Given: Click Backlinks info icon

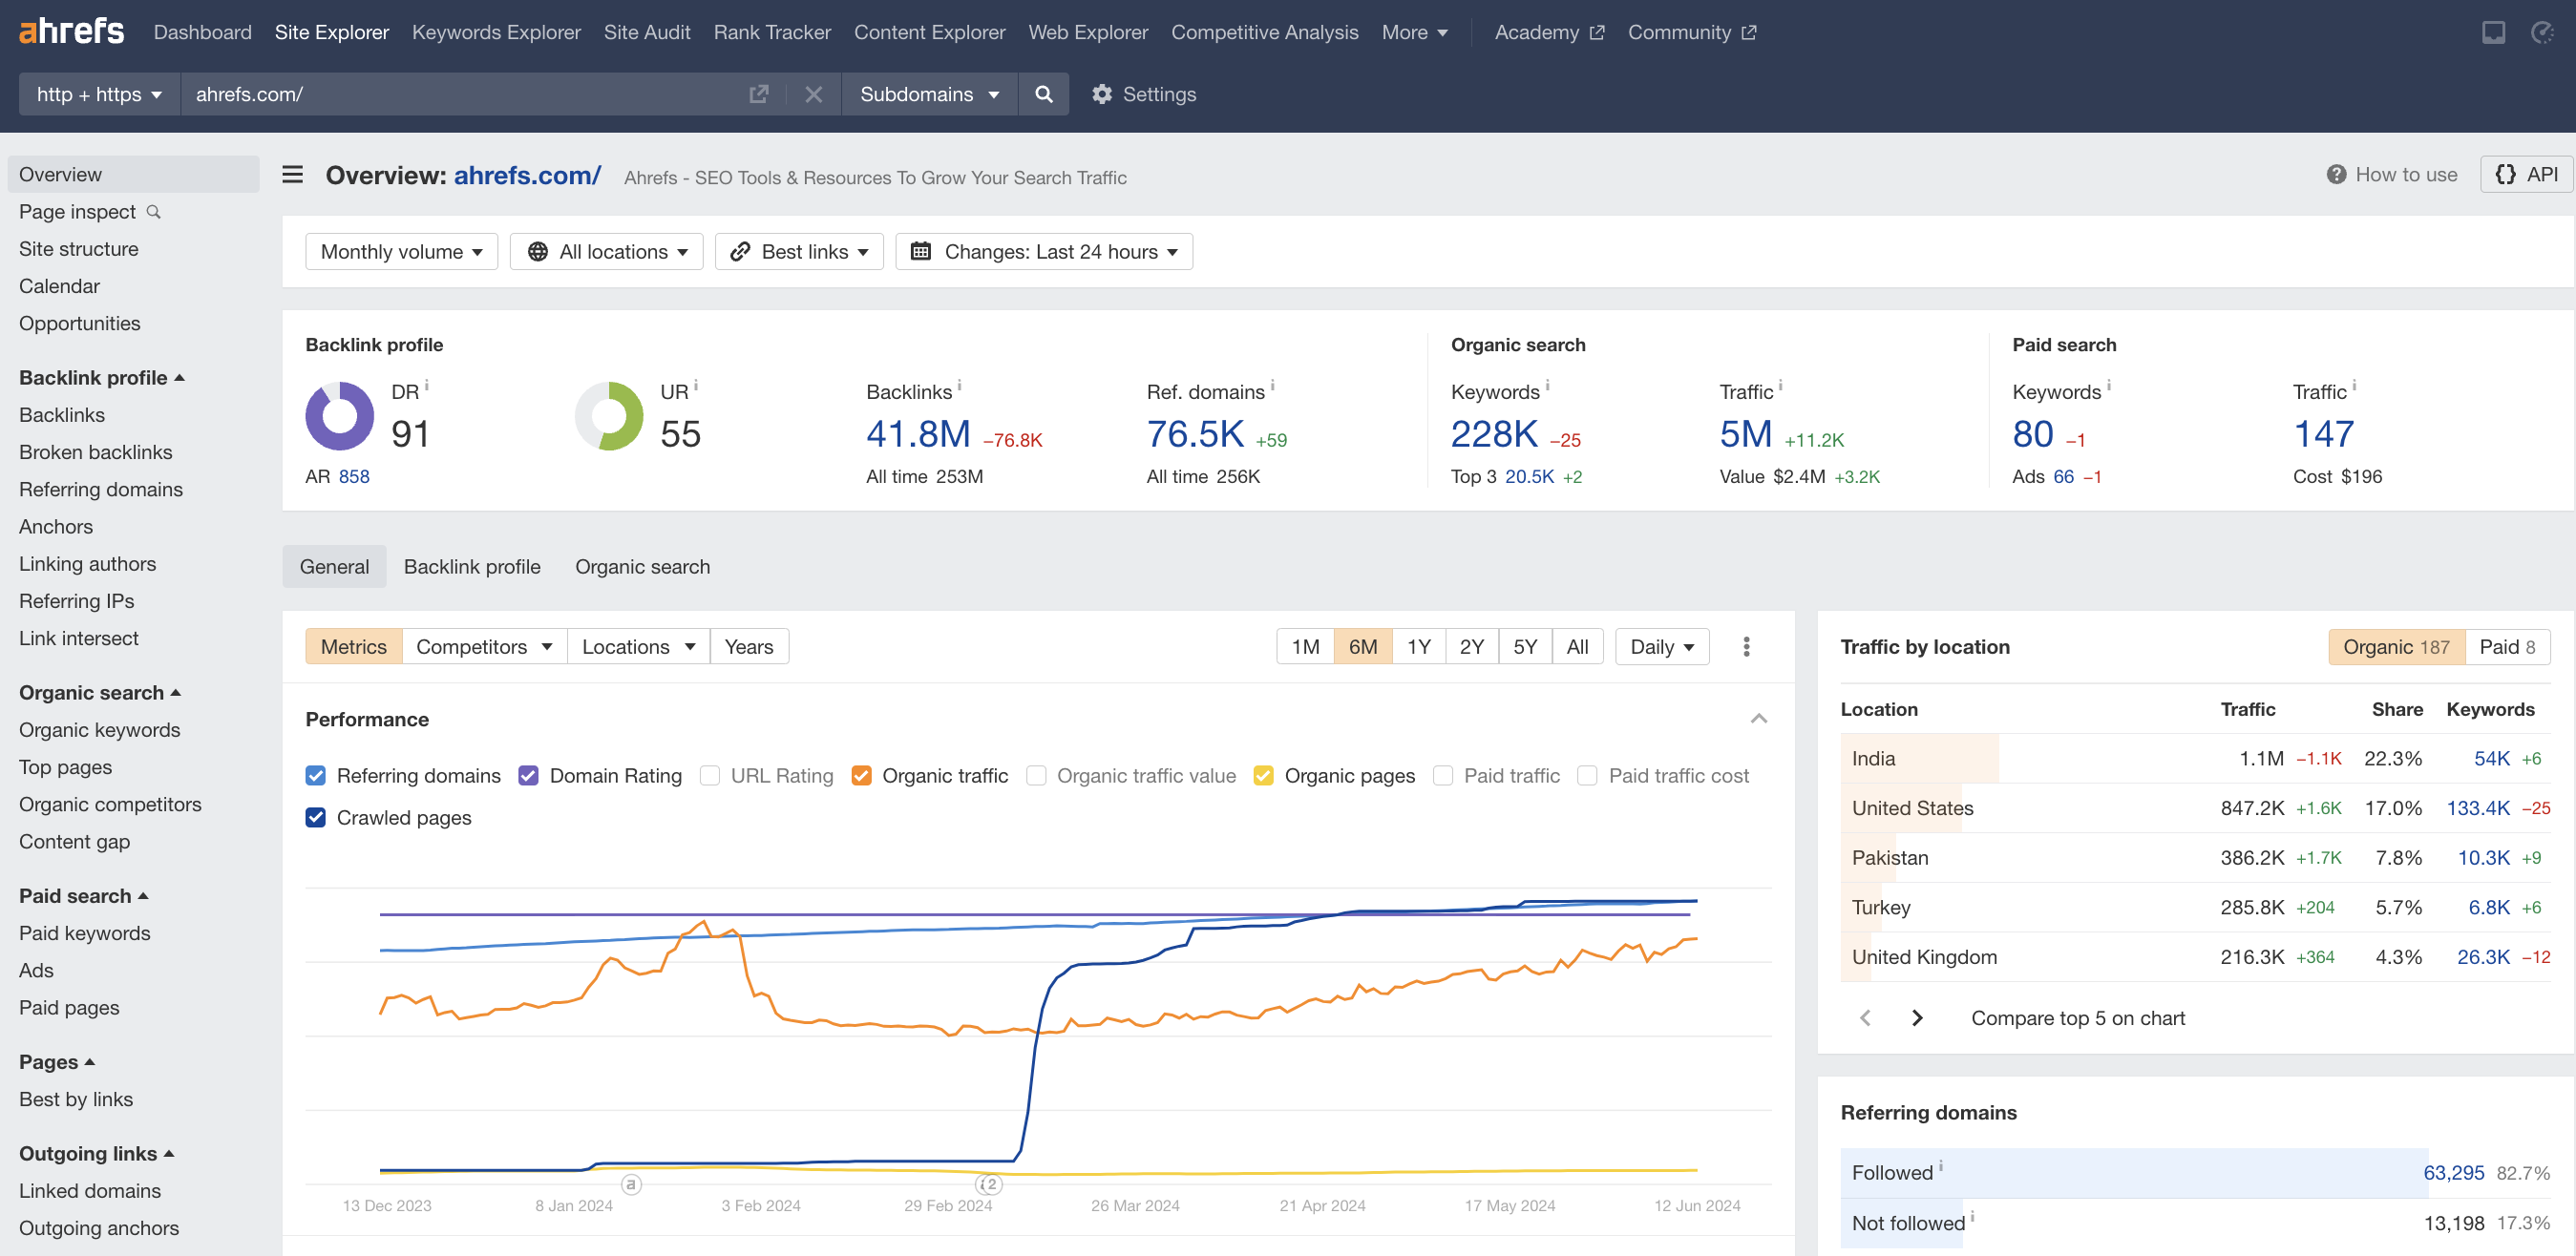Looking at the screenshot, I should 959,385.
